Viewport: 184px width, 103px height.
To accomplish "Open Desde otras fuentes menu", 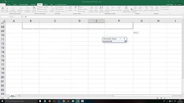I will 20,9.
